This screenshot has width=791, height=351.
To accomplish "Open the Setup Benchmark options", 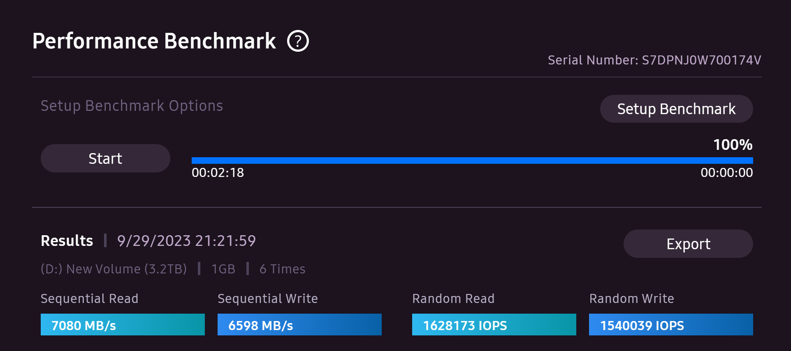I will tap(676, 109).
